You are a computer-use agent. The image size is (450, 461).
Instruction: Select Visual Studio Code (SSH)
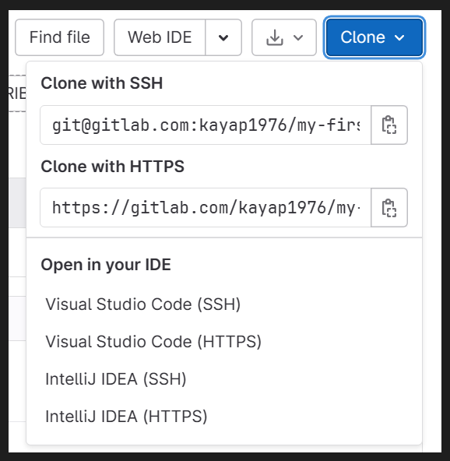[x=142, y=304]
